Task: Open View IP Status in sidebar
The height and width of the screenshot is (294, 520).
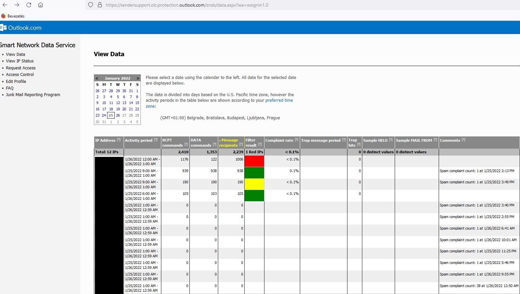Action: point(20,61)
